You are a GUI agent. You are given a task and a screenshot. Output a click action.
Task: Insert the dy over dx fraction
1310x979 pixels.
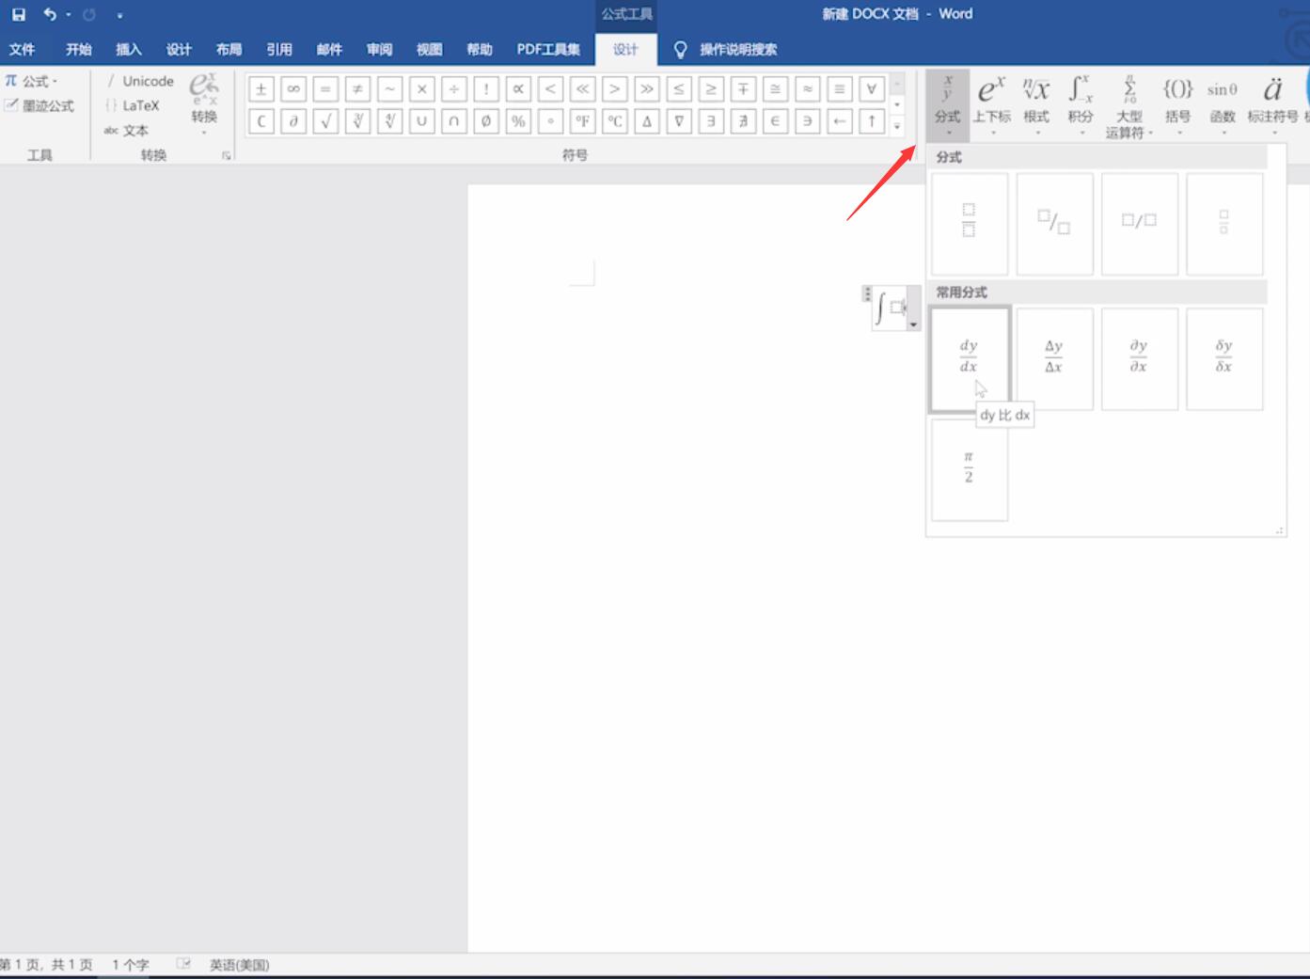pos(970,359)
